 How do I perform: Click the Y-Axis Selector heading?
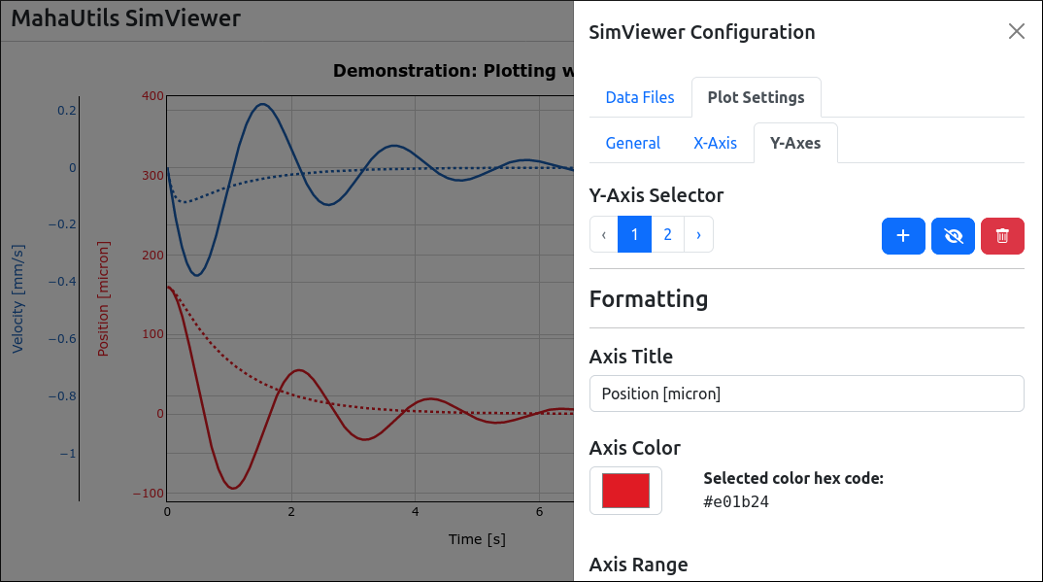(656, 195)
